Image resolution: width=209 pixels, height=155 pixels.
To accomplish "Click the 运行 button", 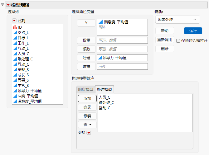I will 193,31.
